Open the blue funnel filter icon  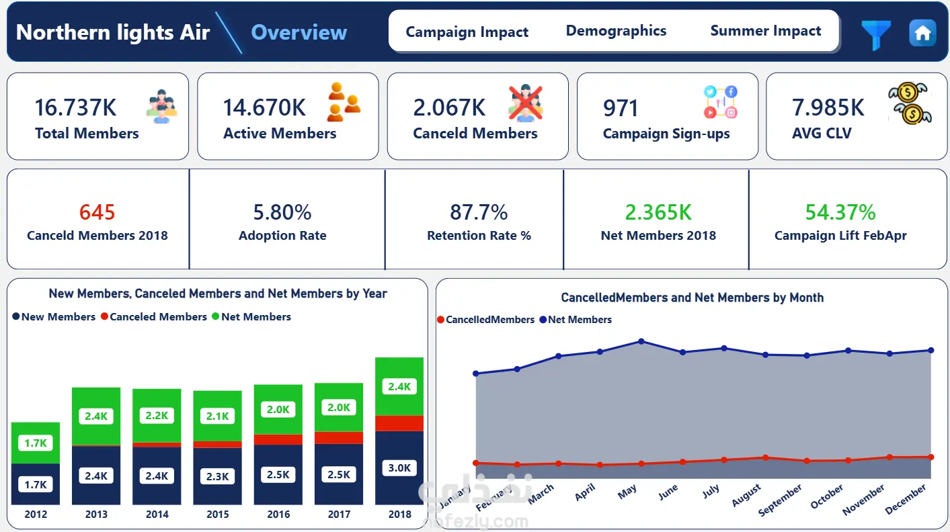[x=876, y=34]
